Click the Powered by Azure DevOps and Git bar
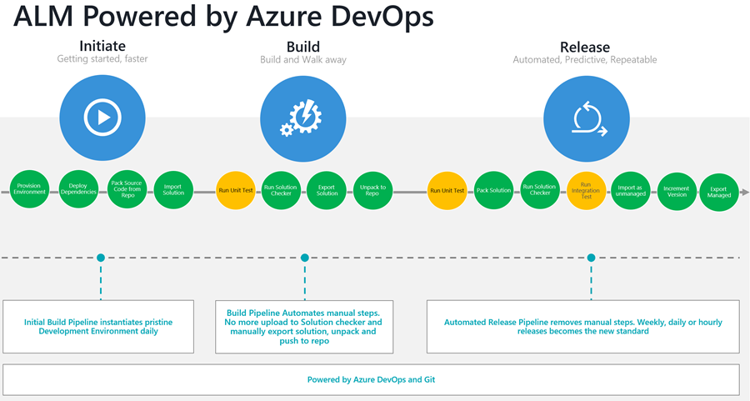The height and width of the screenshot is (401, 750). [371, 380]
